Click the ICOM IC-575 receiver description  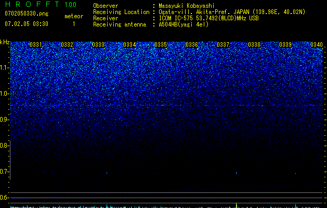click(208, 18)
